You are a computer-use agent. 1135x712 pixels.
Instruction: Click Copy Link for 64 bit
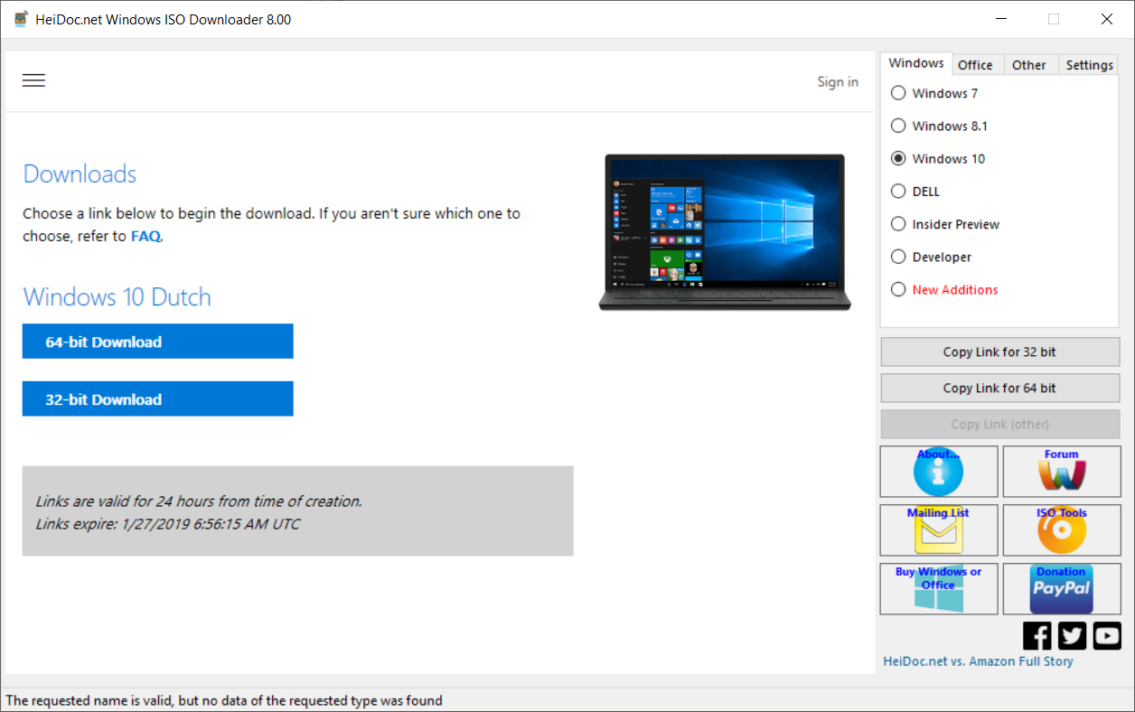click(1000, 388)
